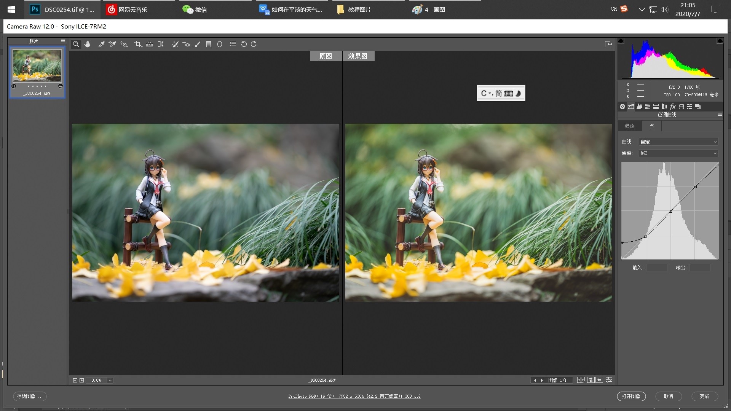Select the Adjustment Brush tool
The width and height of the screenshot is (731, 411).
198,44
